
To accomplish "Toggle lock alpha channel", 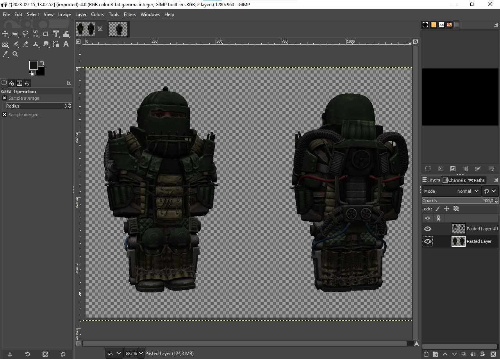I will pos(456,209).
